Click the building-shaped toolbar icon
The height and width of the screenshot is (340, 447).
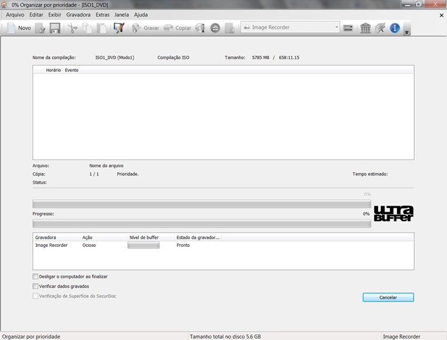click(x=365, y=28)
